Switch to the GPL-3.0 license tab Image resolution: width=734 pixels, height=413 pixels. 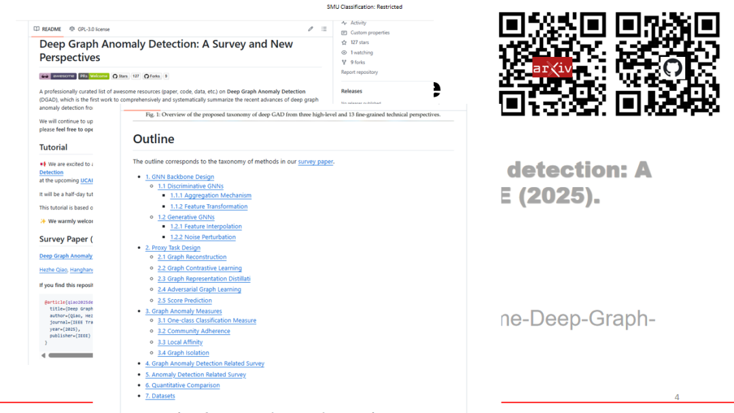[90, 29]
